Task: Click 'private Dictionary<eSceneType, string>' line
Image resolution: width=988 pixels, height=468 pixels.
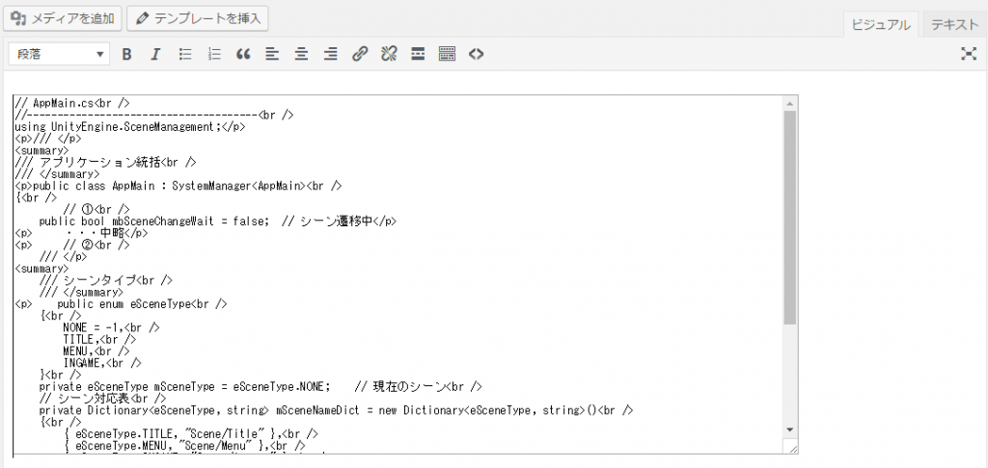Action: (x=336, y=410)
